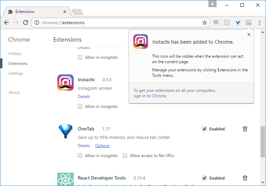Toggle Allow in incognito for Instachi

tap(80, 106)
